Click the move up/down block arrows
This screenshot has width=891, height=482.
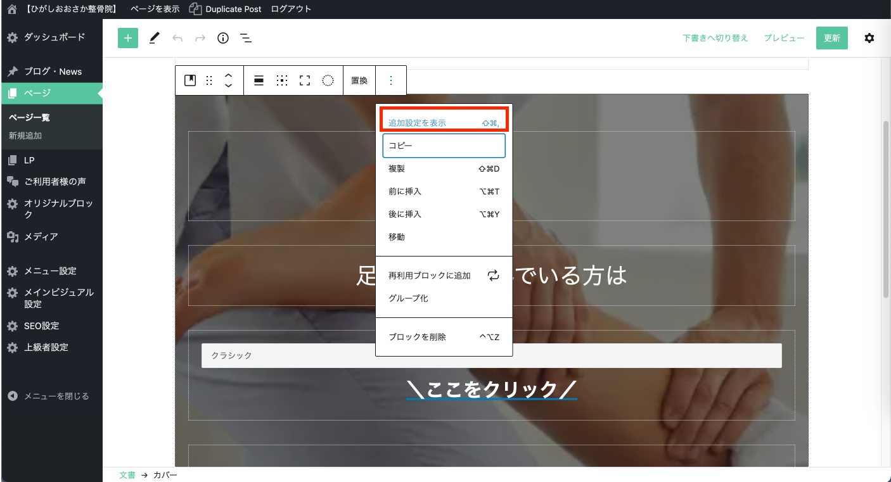229,80
